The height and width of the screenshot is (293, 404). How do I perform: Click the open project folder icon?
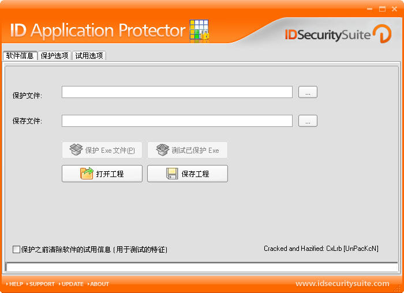click(x=87, y=174)
